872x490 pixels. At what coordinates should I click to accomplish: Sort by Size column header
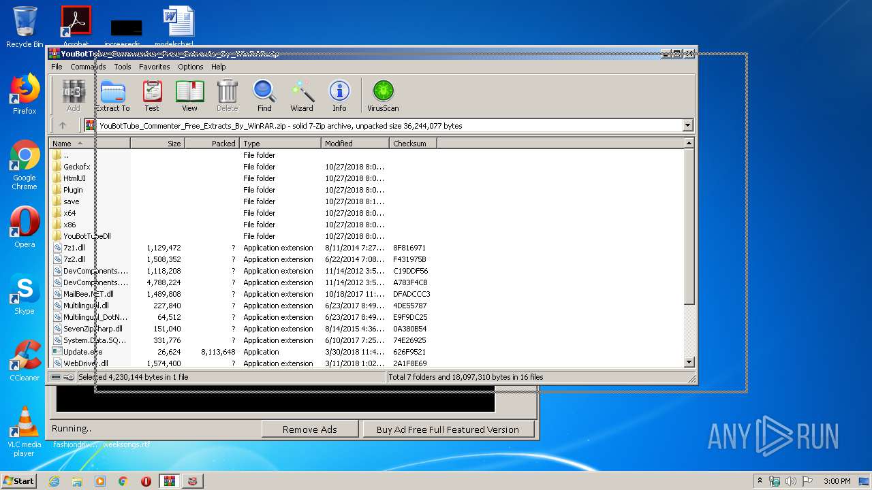(x=157, y=144)
